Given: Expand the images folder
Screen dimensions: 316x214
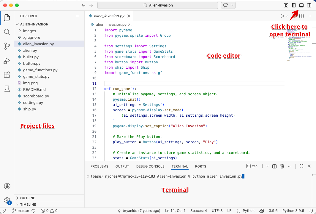Looking at the screenshot, I should tap(49, 31).
